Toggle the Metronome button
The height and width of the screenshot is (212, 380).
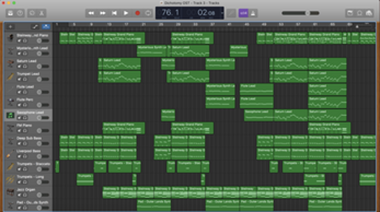[253, 13]
